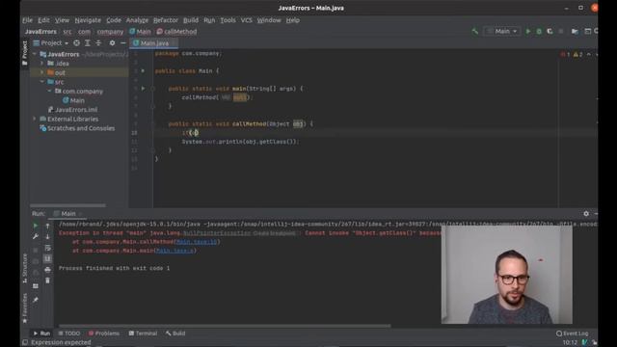Collapse all icon in Project panel header
Viewport: 617px width, 347px height.
pyautogui.click(x=98, y=42)
